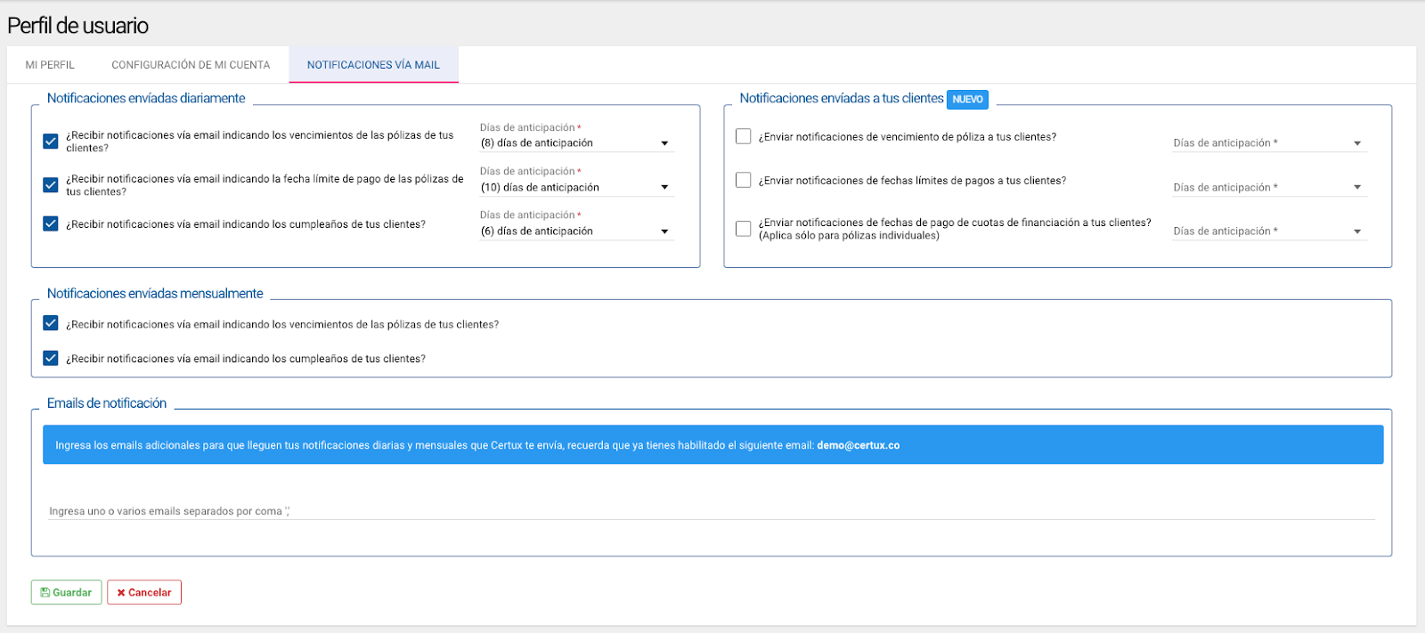Click 'Notificaciones envíadas a tus clientes' title

[842, 98]
